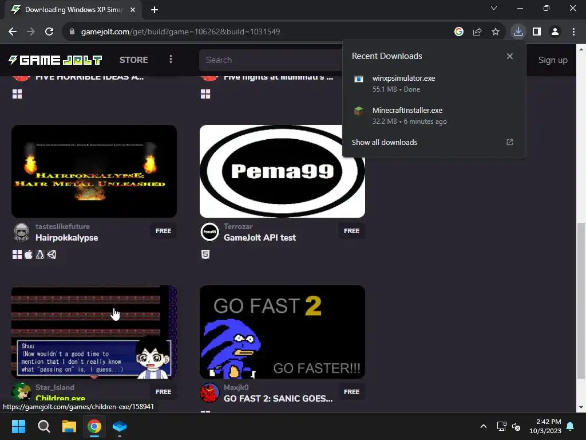The image size is (586, 440).
Task: Open a new browser tab
Action: 155,10
